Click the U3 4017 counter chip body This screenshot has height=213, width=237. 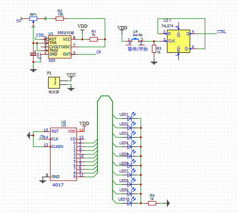click(x=64, y=154)
